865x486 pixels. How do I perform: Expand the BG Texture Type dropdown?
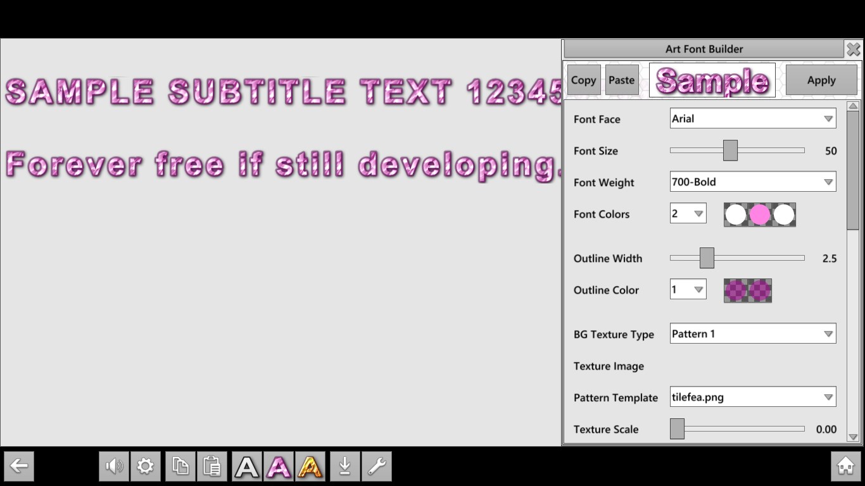[x=753, y=333]
